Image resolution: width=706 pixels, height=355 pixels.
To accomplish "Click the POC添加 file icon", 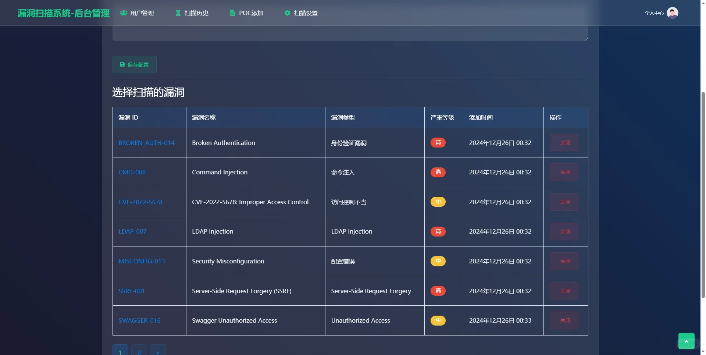I will coord(232,13).
